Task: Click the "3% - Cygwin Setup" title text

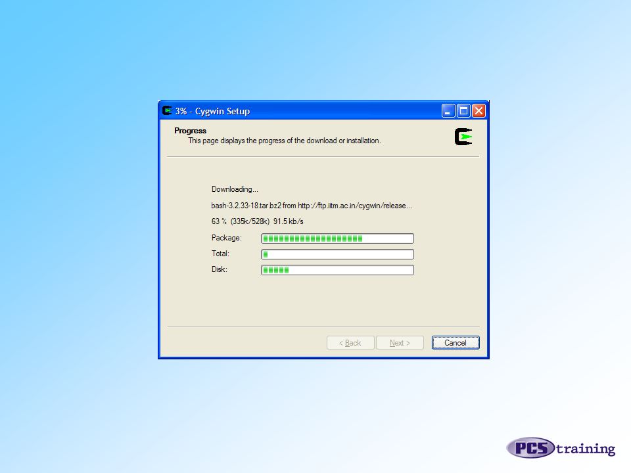Action: click(212, 111)
